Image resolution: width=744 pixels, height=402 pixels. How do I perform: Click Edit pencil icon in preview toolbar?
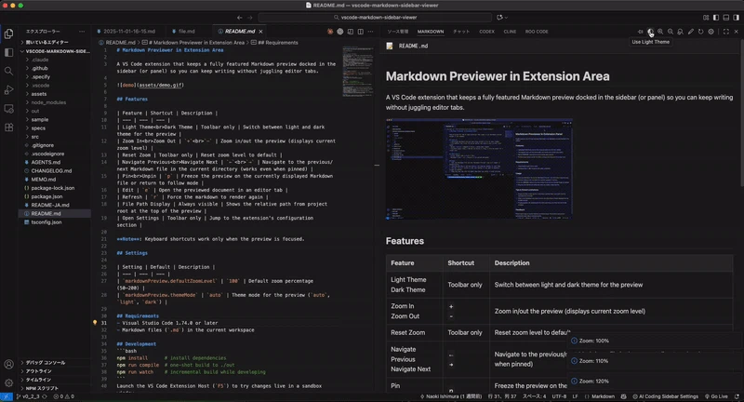tap(691, 32)
